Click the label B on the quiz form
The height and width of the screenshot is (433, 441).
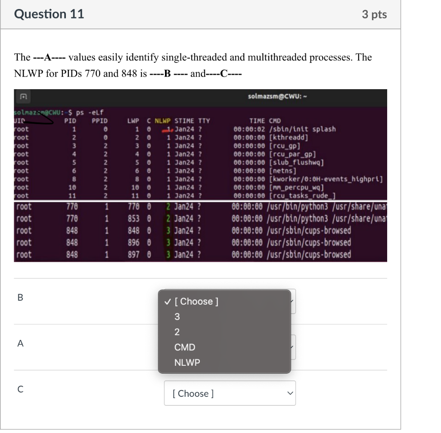point(20,297)
